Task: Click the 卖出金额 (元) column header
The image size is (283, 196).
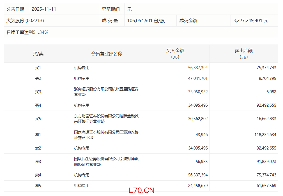Action: 243,53
